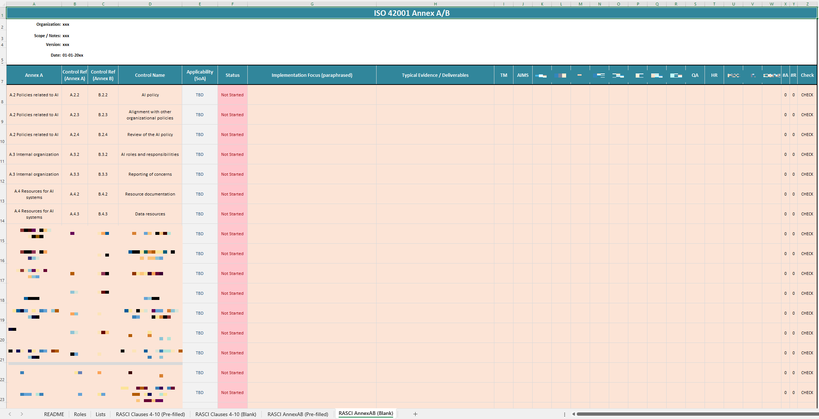This screenshot has width=819, height=419.
Task: Click CHECK cell for Resource documentation row
Action: [x=807, y=194]
